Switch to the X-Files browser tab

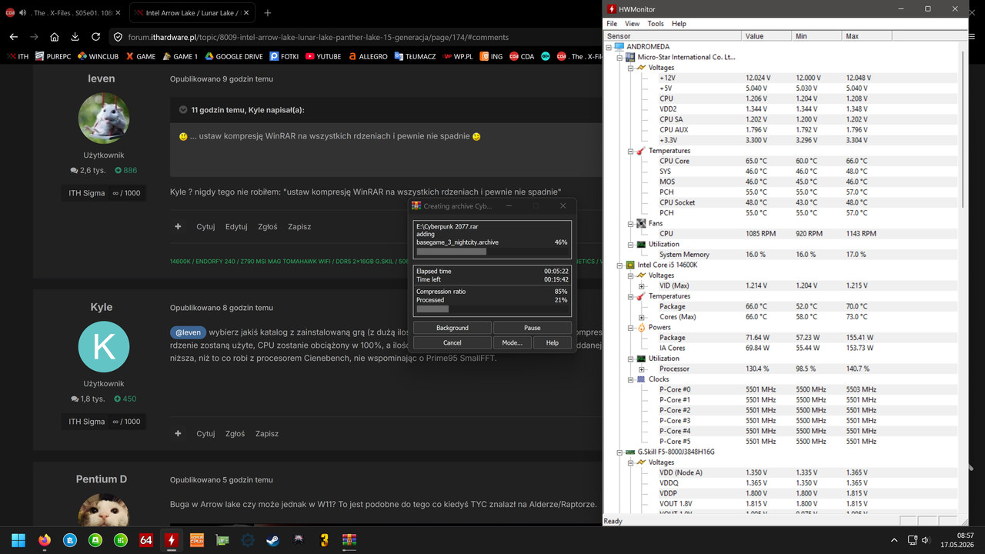(x=62, y=13)
